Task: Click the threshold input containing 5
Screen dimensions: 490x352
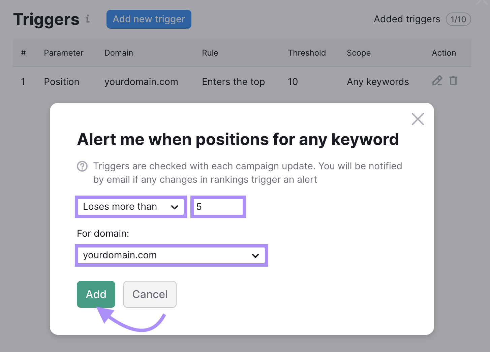Action: (218, 207)
